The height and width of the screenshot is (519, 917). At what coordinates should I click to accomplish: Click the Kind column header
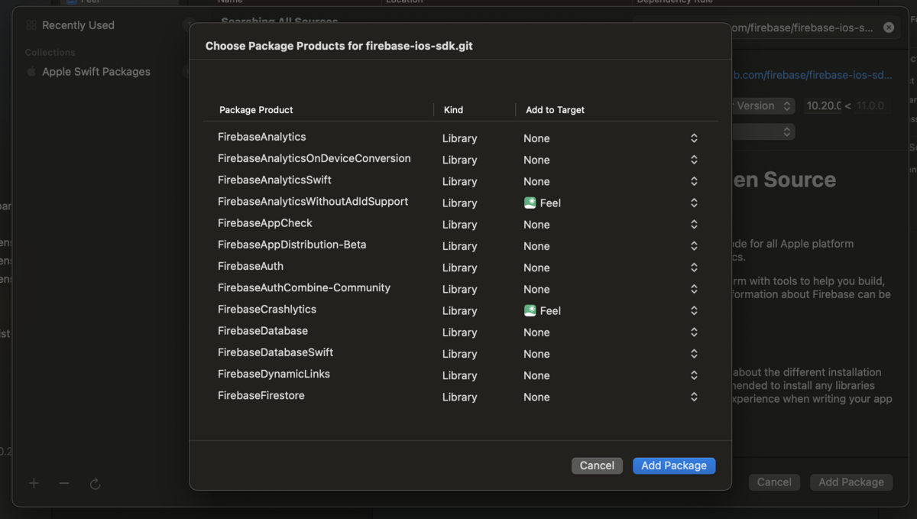point(453,110)
